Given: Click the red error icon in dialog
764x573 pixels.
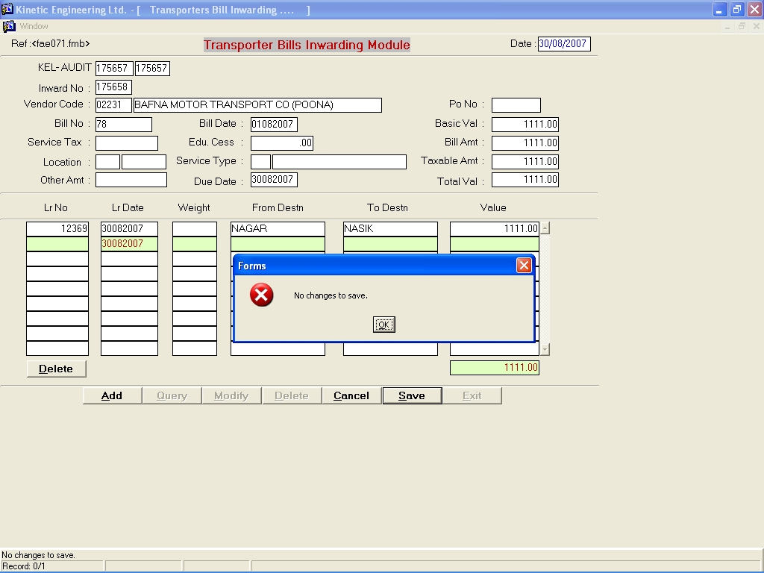Looking at the screenshot, I should [261, 295].
